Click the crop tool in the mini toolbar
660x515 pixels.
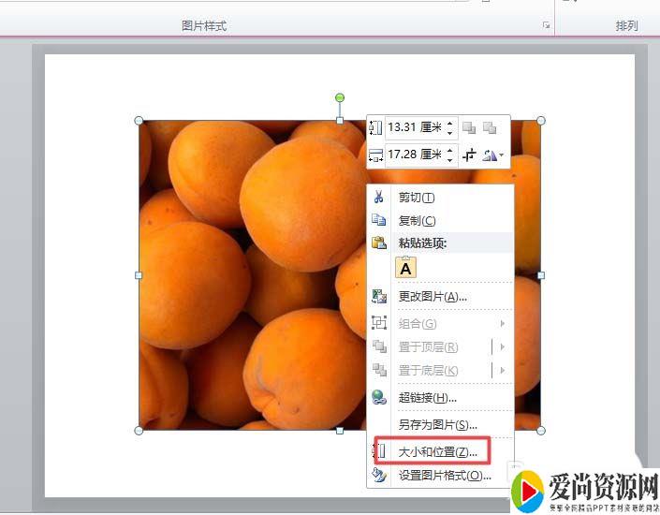[x=470, y=154]
